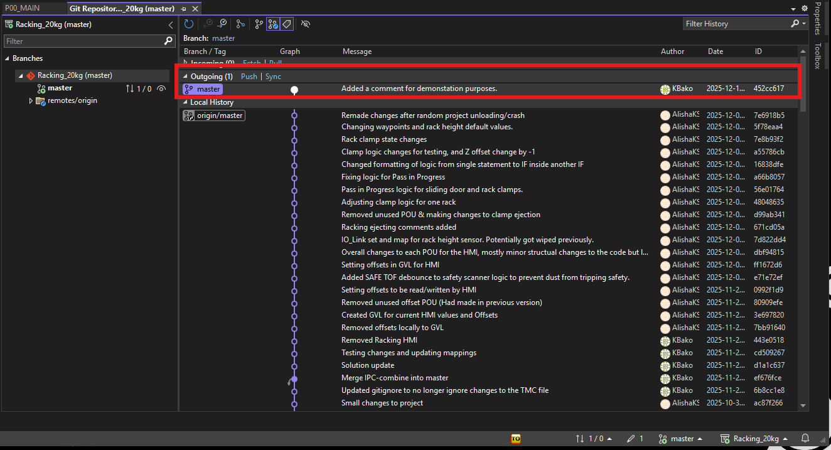Click the remotes/origin folder icon
The image size is (831, 450).
[x=40, y=100]
